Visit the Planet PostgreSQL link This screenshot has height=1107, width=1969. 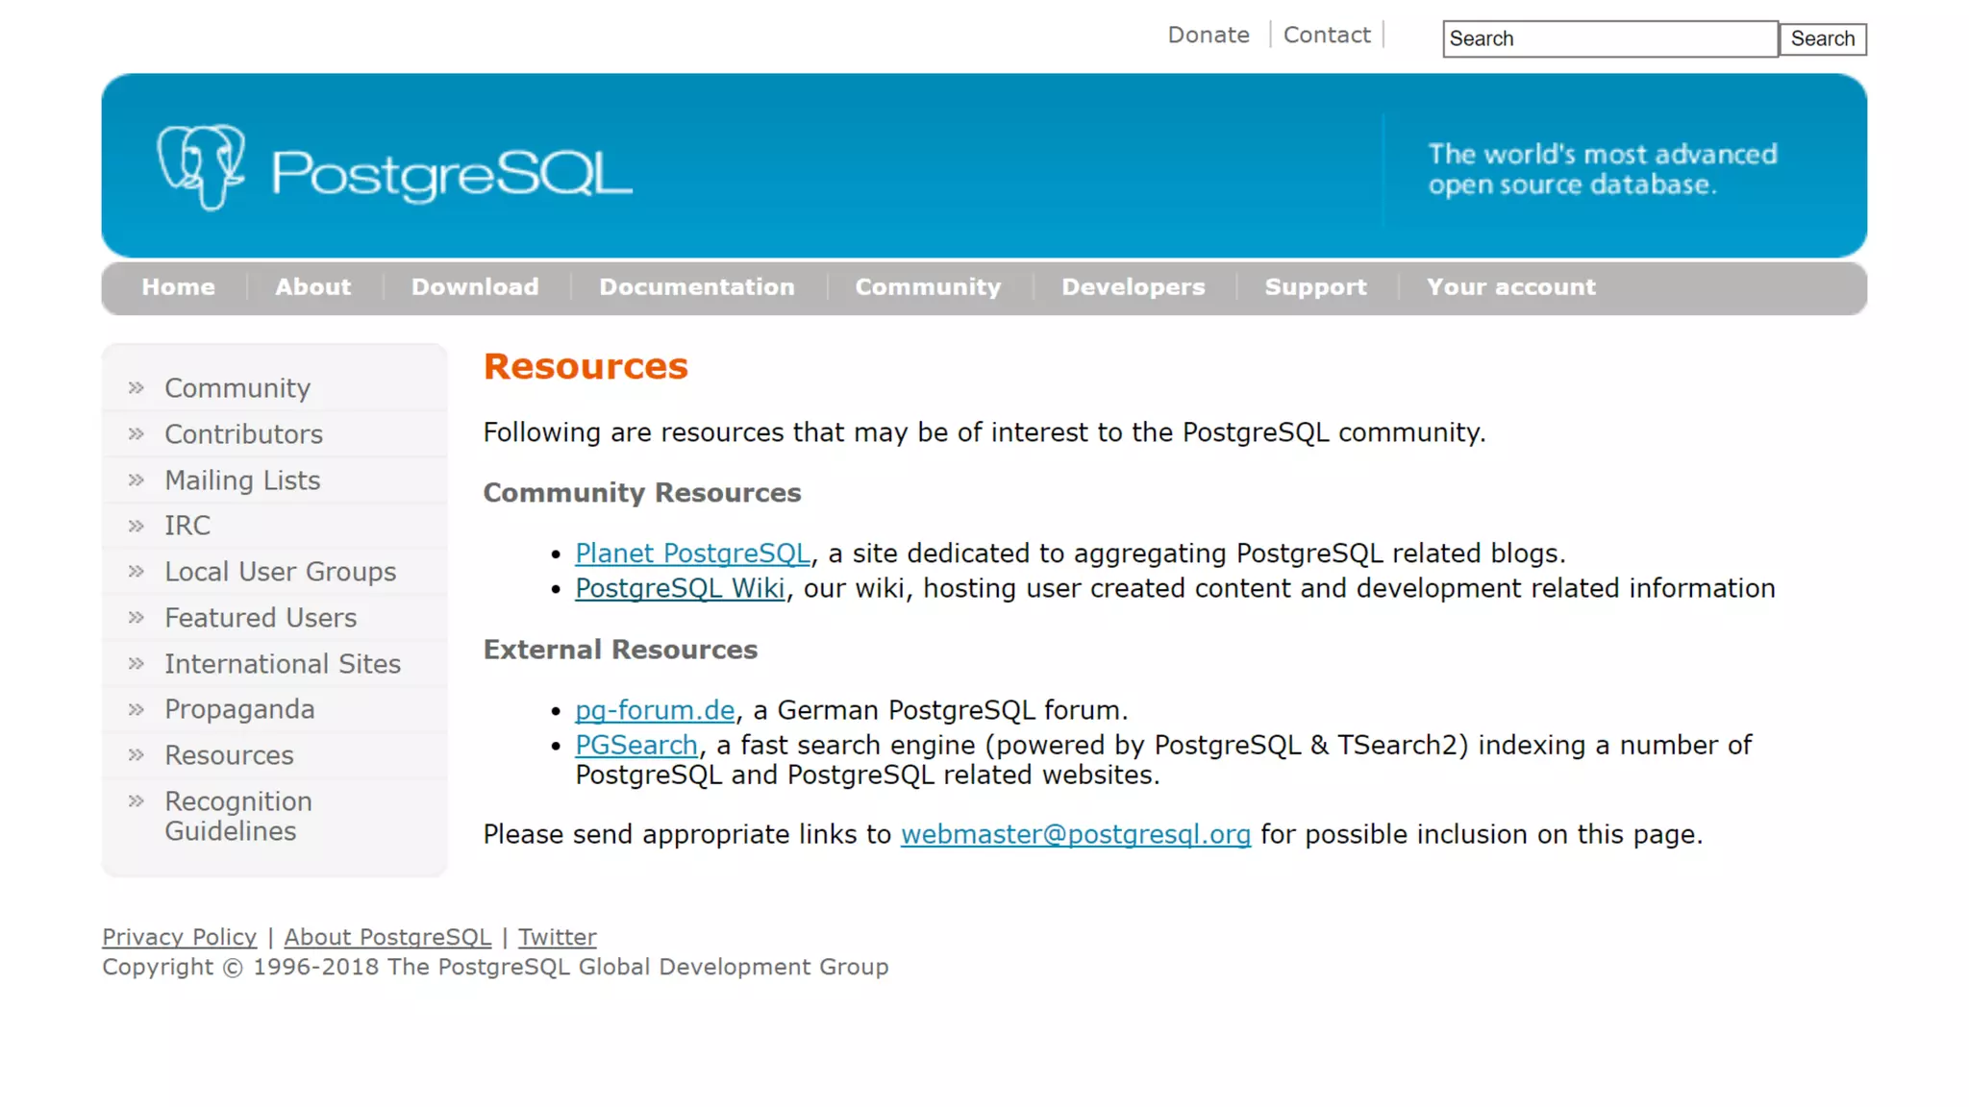click(692, 553)
